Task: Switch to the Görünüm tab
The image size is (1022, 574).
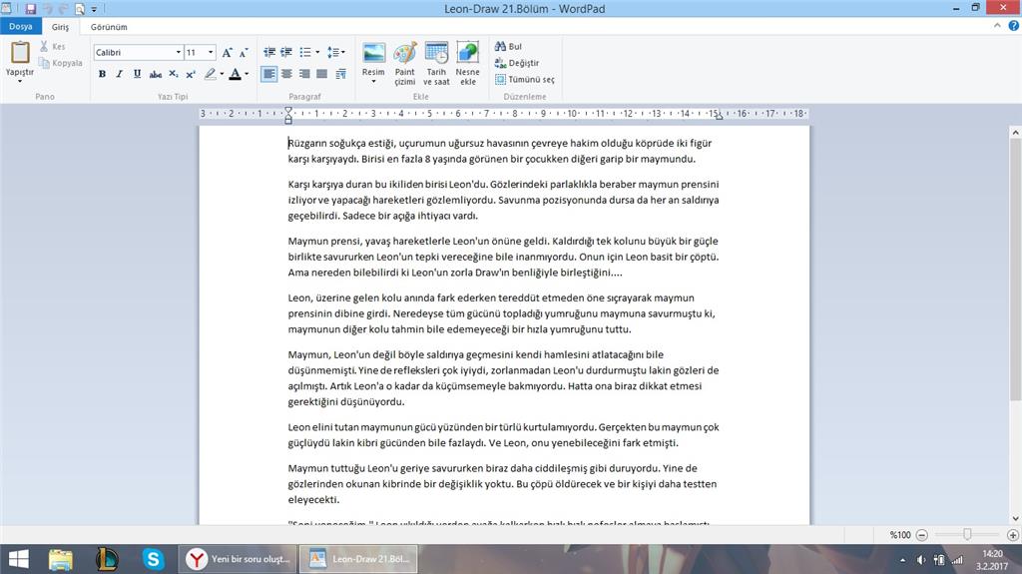Action: pos(108,27)
